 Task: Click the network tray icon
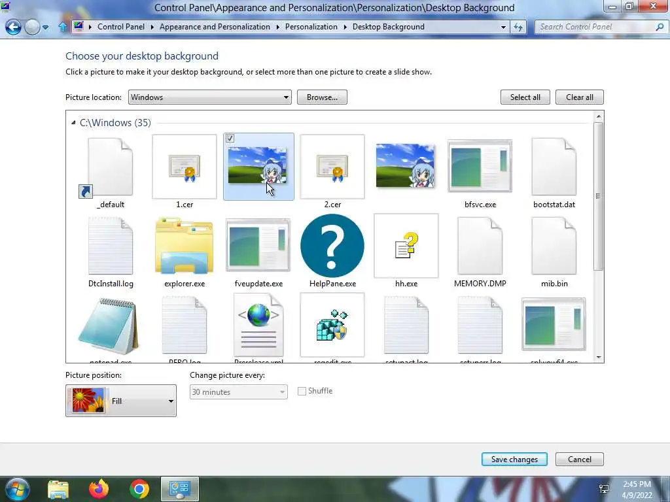pyautogui.click(x=604, y=489)
